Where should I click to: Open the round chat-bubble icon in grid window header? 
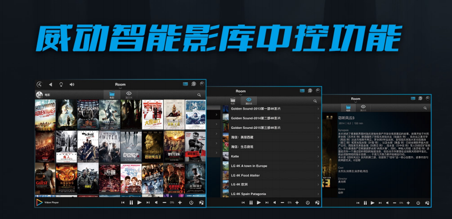[x=194, y=84]
